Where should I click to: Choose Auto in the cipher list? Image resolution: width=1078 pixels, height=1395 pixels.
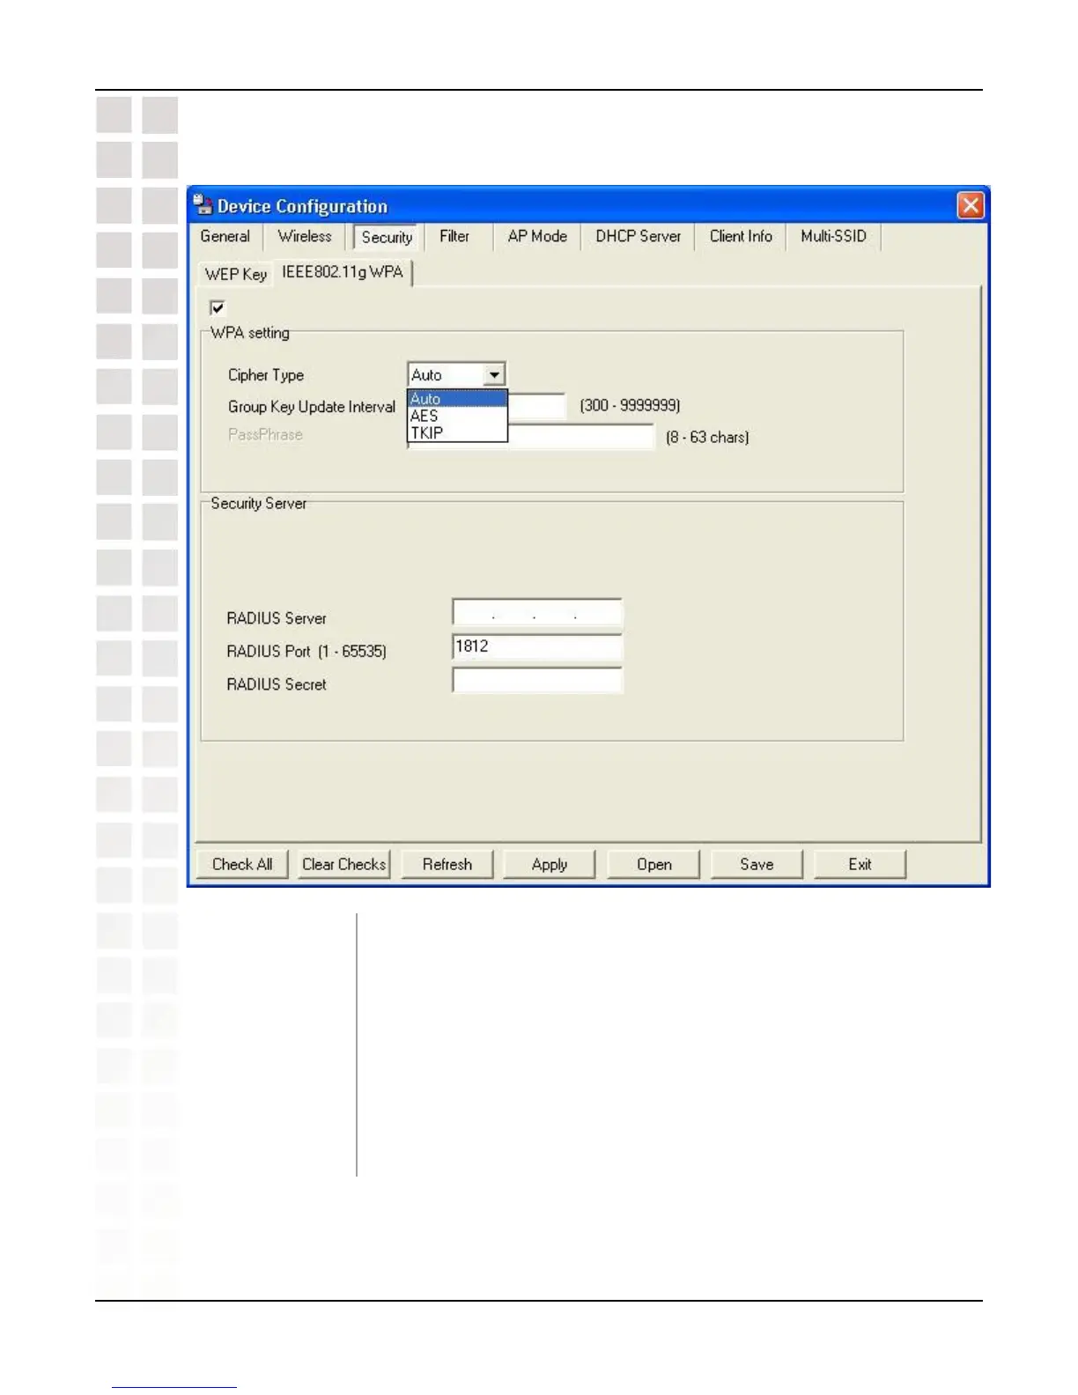pyautogui.click(x=457, y=399)
